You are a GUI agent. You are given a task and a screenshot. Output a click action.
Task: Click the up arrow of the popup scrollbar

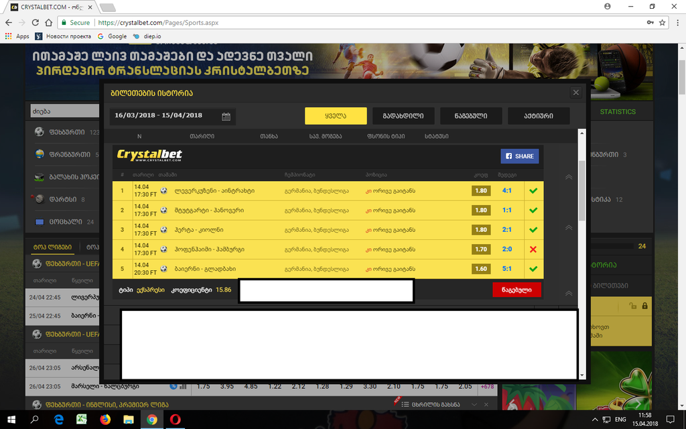pyautogui.click(x=582, y=133)
